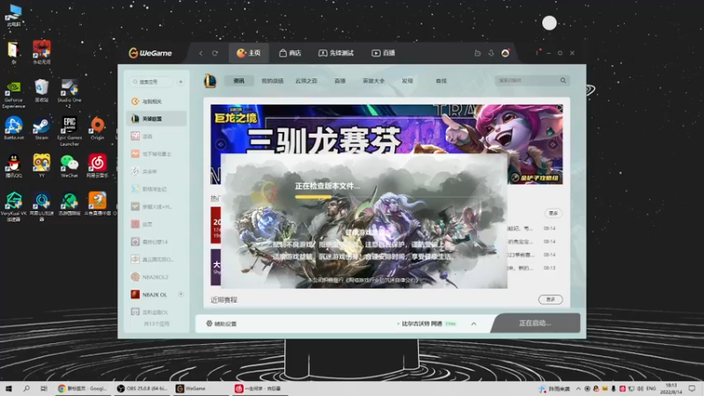Switch to the OBS taskbar window
Viewport: 704px width, 396px height.
click(142, 388)
